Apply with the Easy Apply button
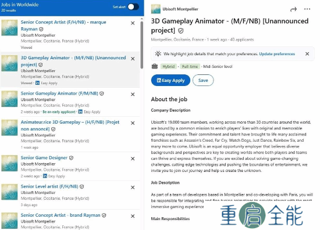Image resolution: width=320 pixels, height=230 pixels. point(170,80)
